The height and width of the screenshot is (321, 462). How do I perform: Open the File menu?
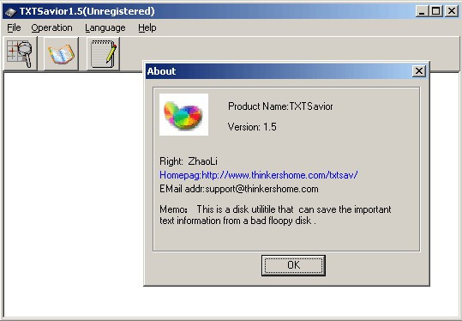pyautogui.click(x=14, y=27)
